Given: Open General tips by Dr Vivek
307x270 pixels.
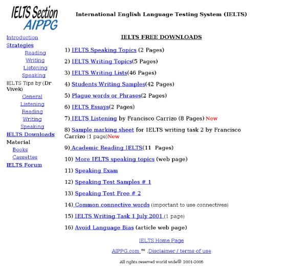Looking at the screenshot, I should [32, 97].
